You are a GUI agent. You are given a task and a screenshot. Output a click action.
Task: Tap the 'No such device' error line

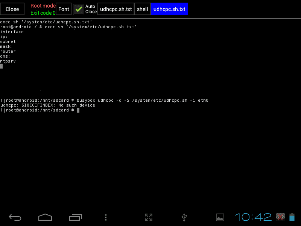(48, 105)
